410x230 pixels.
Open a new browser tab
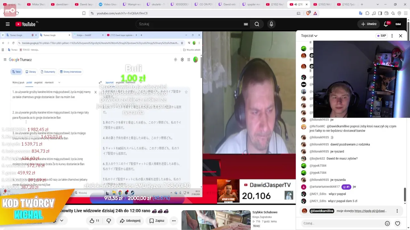pos(362,4)
